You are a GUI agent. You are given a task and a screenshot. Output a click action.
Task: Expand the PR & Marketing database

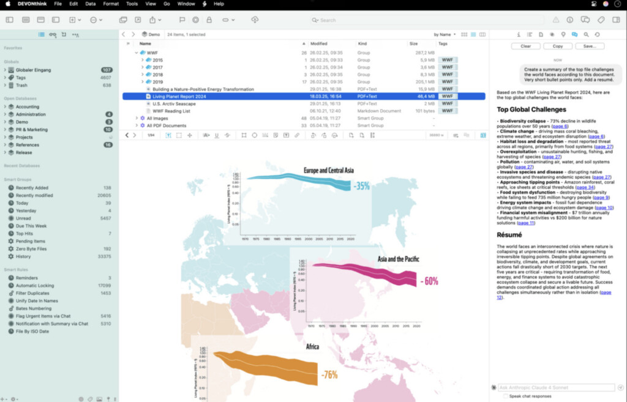click(x=5, y=130)
